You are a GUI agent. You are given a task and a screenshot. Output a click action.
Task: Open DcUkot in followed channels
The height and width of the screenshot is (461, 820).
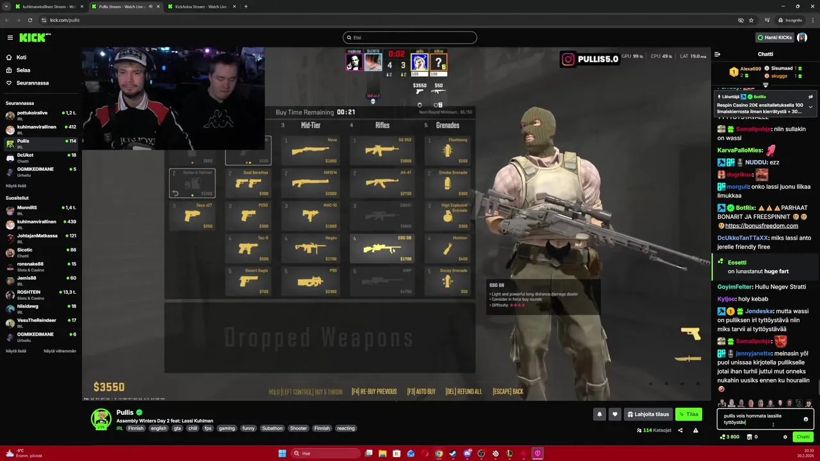pos(41,158)
